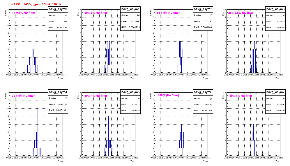Viewport: 290px width, 166px height.
Task: Click the '63± 5% ND filter' label
Action: click(168, 12)
